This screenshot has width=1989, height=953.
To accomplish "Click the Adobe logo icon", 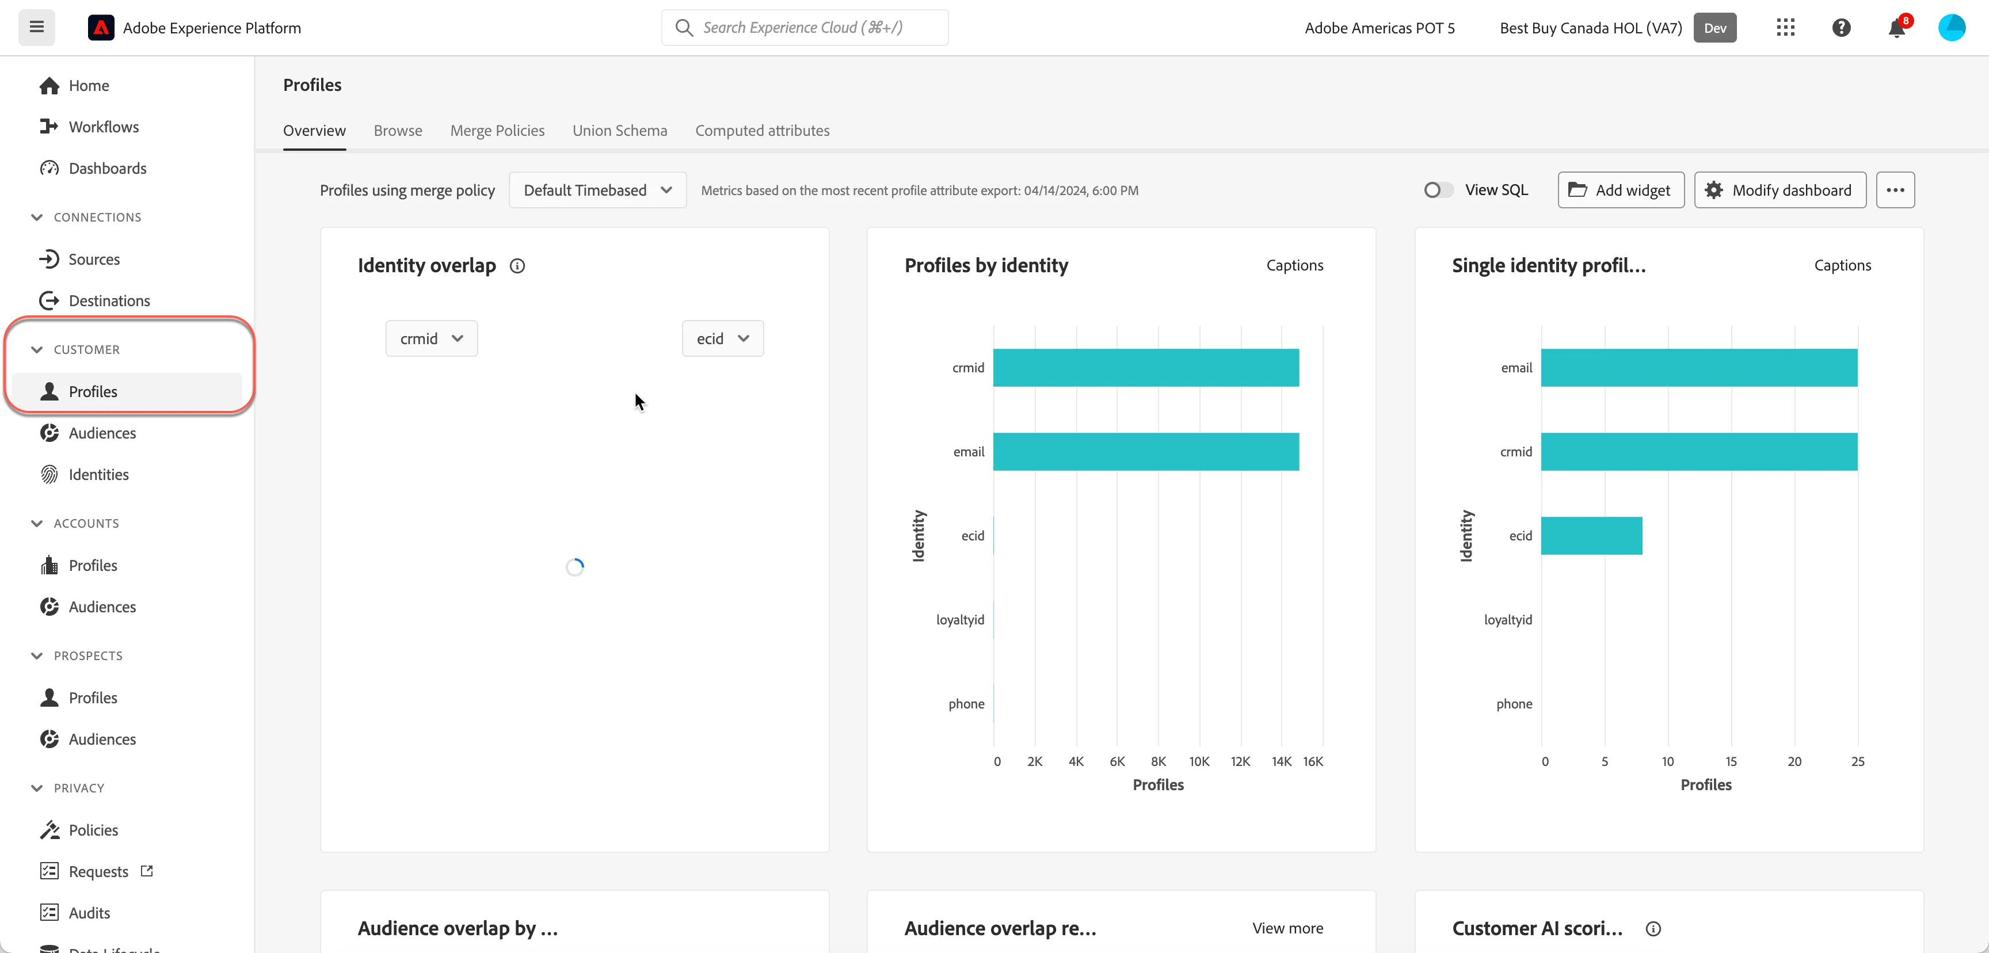I will [x=101, y=28].
